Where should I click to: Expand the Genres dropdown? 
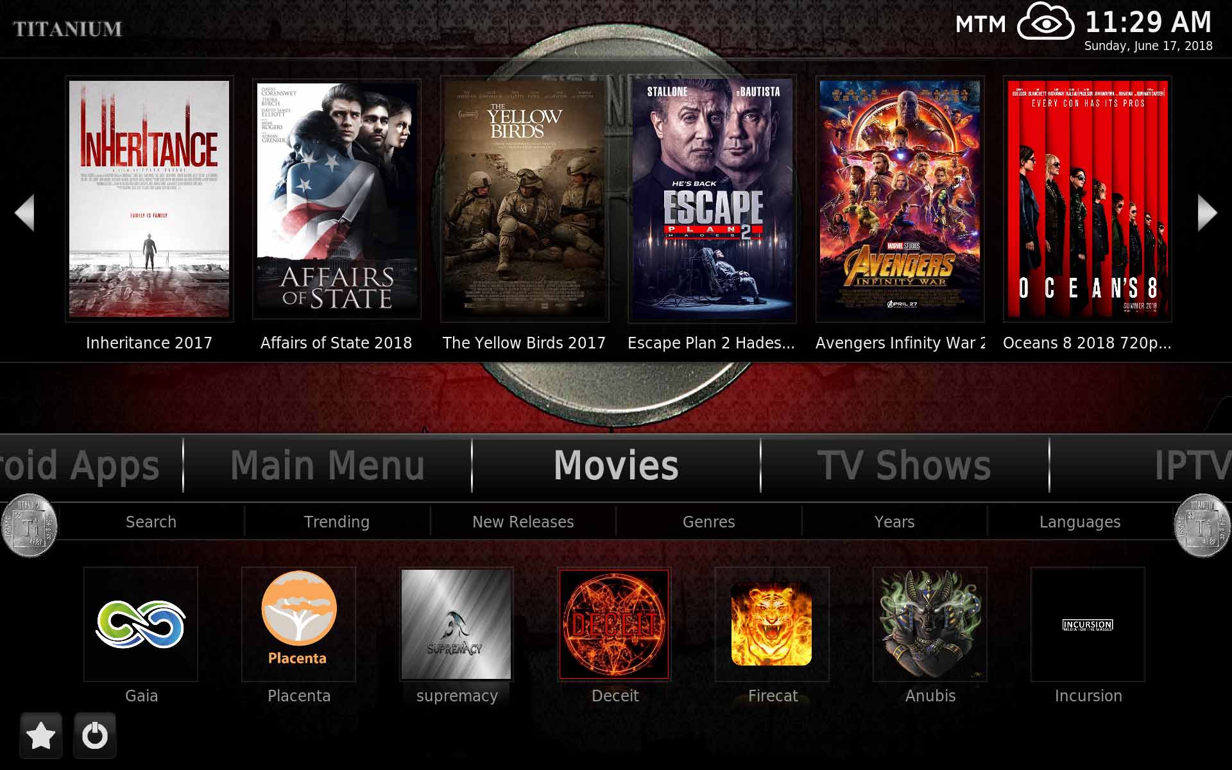[708, 521]
